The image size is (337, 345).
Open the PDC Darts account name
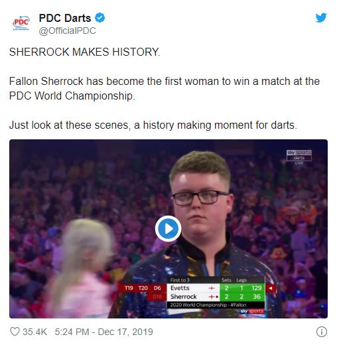coord(65,18)
